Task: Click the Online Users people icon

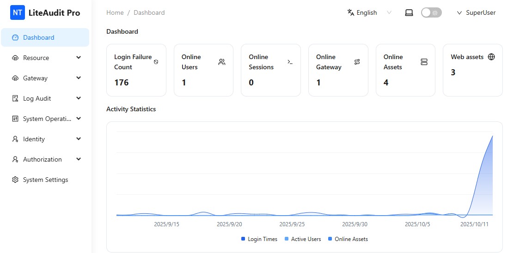Action: point(222,62)
